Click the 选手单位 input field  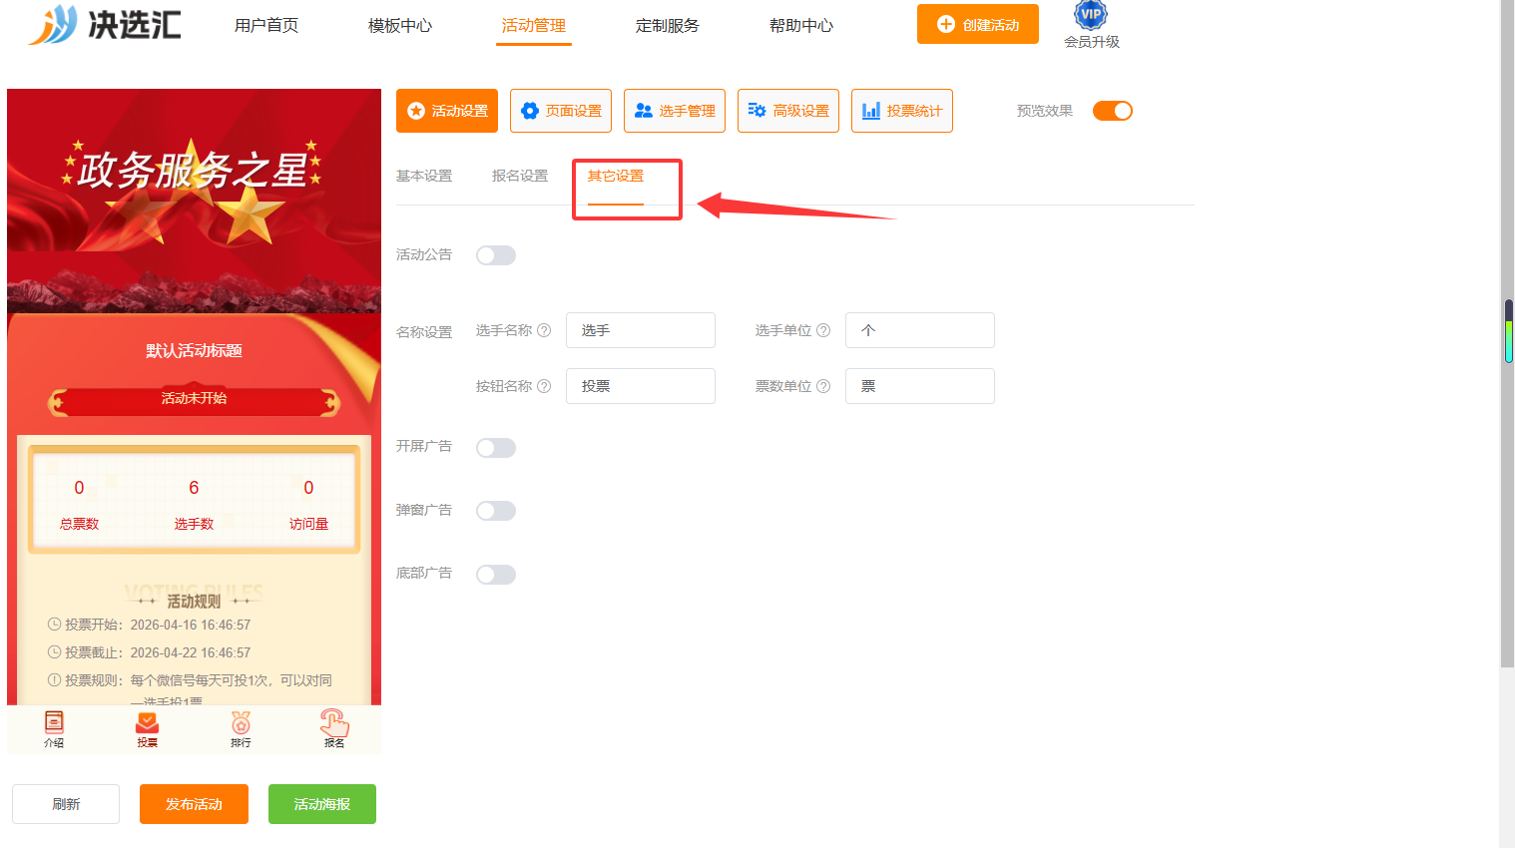(x=920, y=330)
